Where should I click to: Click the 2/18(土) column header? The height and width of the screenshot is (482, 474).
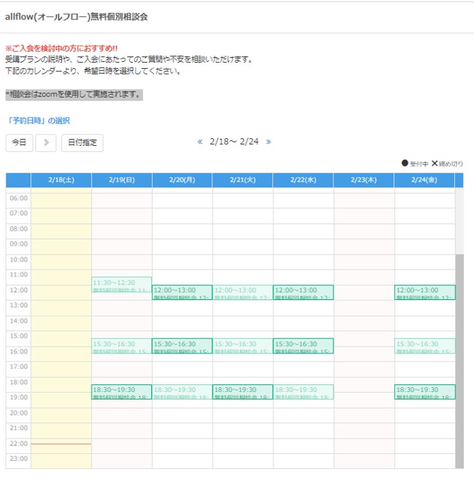click(61, 180)
